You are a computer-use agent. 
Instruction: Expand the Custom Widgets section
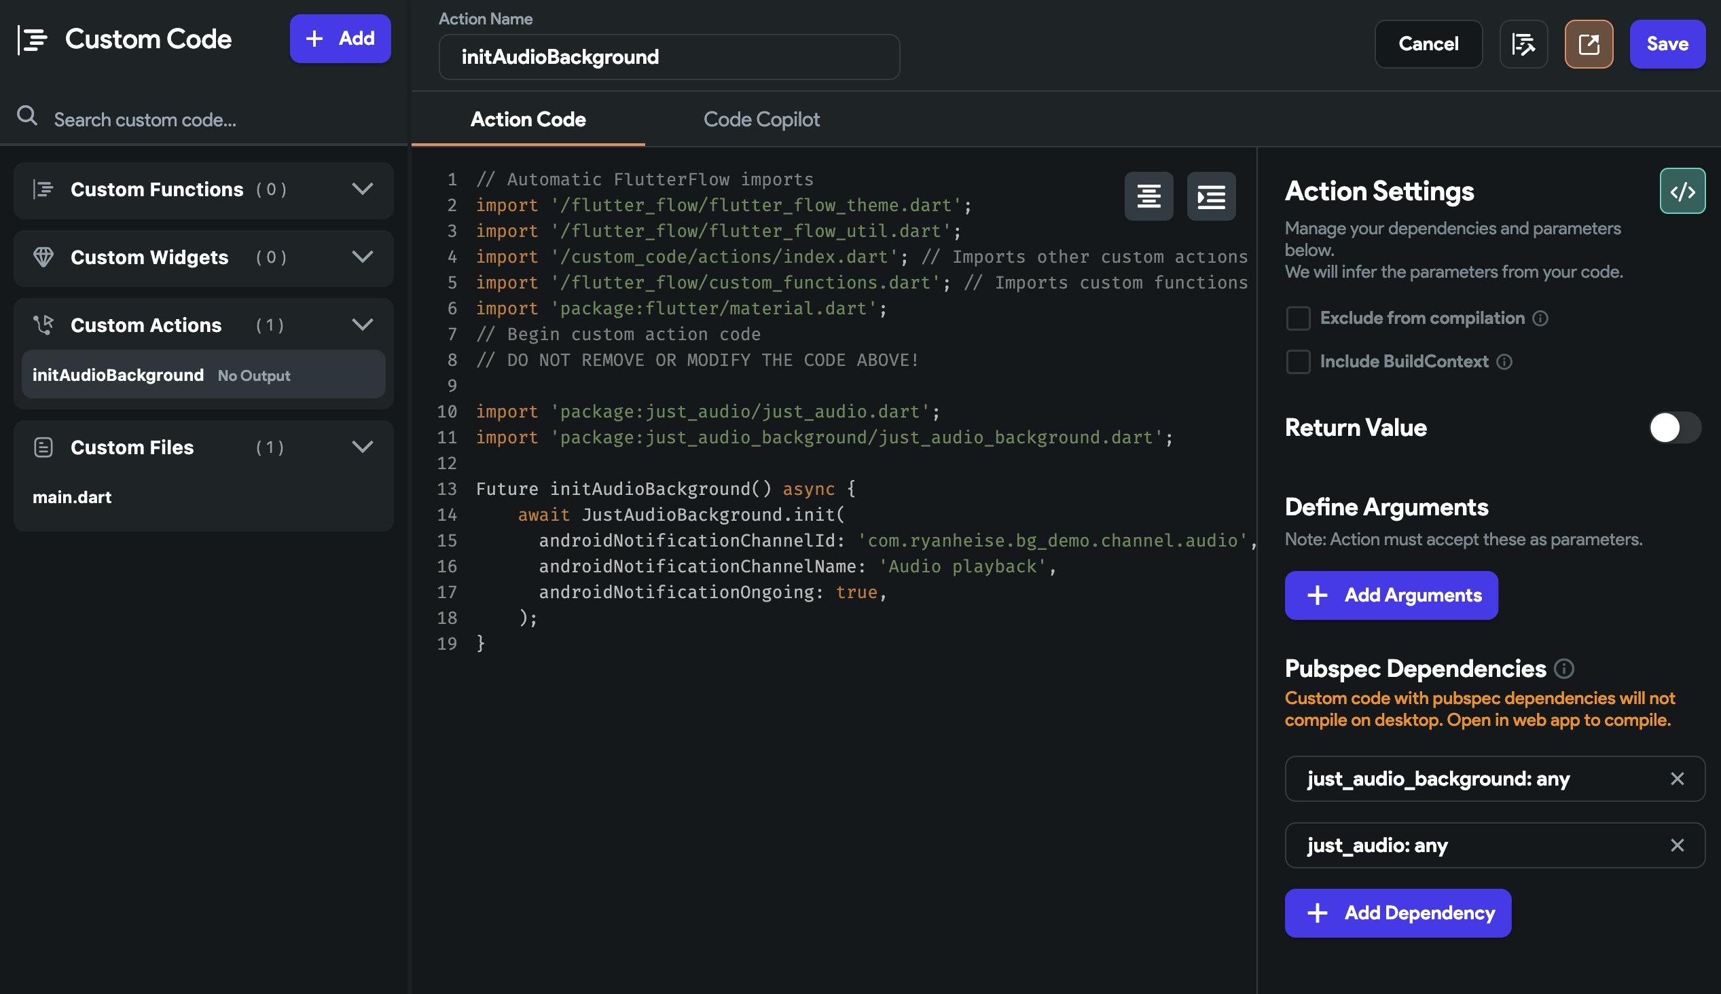[x=362, y=257]
